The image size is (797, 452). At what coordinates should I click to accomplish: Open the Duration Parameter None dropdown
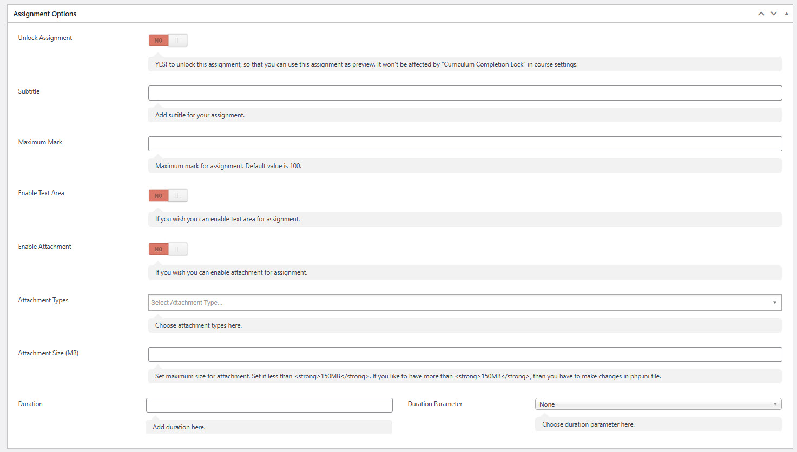tap(658, 404)
